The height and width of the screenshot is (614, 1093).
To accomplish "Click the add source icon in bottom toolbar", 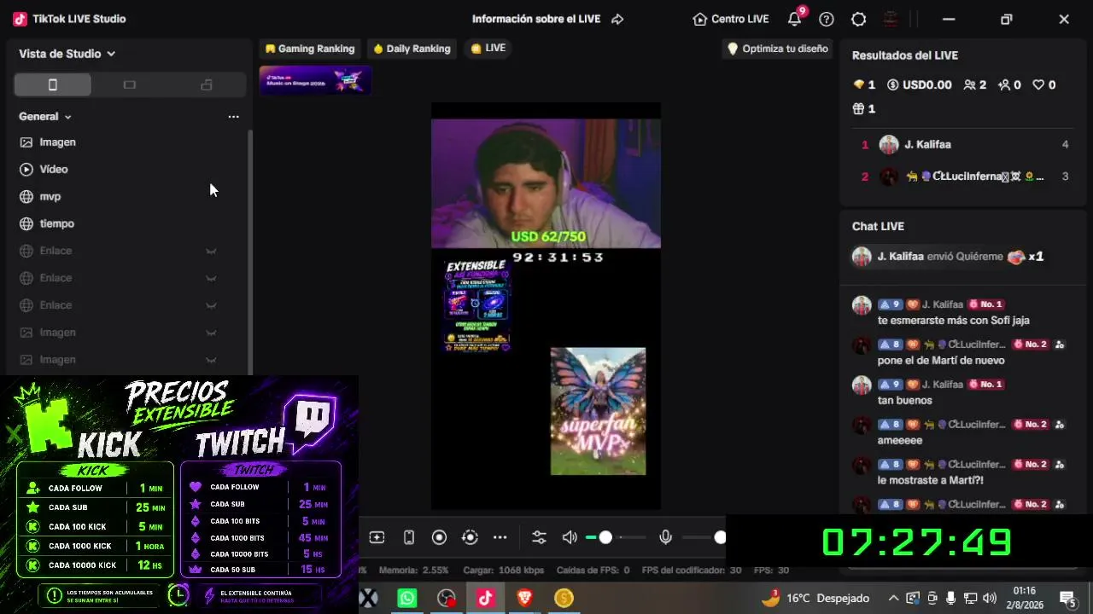I will [x=377, y=537].
